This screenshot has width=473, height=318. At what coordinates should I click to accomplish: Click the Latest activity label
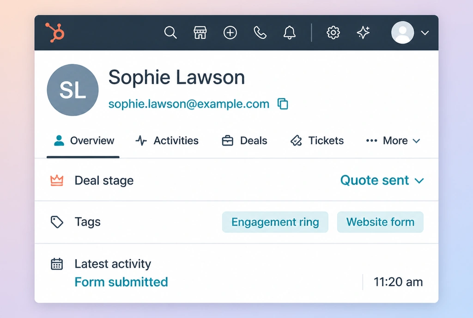pos(113,264)
